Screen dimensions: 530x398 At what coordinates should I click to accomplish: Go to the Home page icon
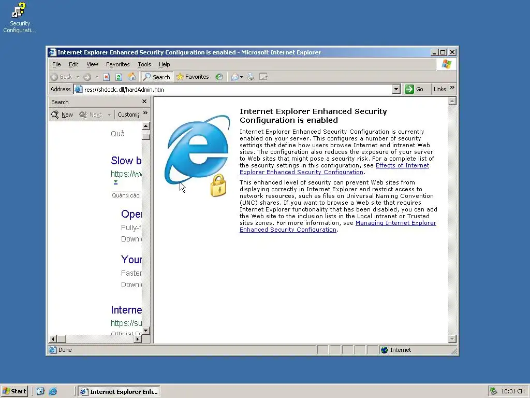(131, 77)
